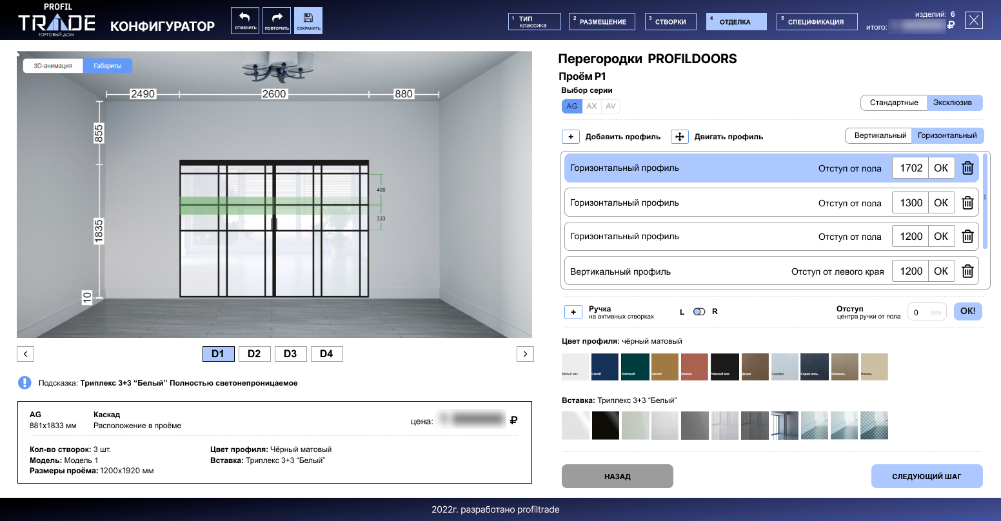The height and width of the screenshot is (521, 1001).
Task: Open step 3 Створки
Action: click(670, 21)
